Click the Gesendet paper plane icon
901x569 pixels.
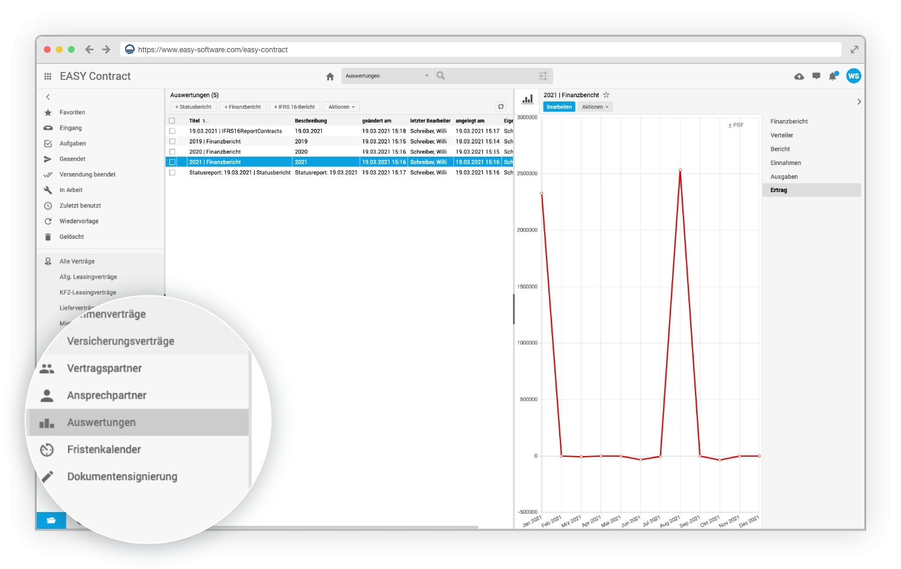pyautogui.click(x=48, y=159)
